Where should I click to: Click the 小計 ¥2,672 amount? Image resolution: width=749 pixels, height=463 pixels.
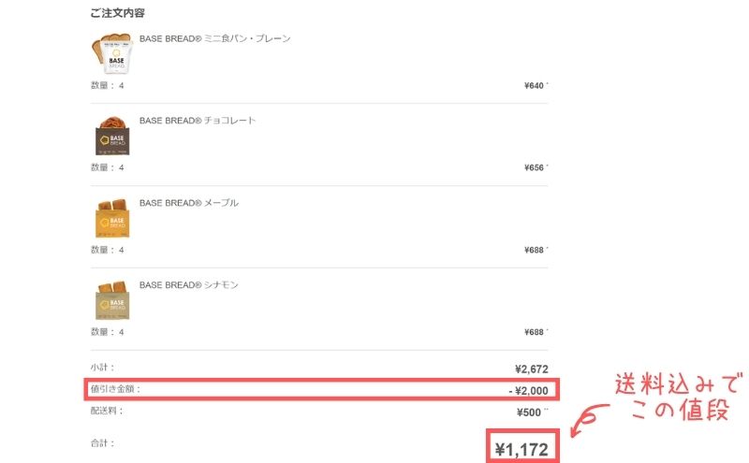pyautogui.click(x=532, y=369)
